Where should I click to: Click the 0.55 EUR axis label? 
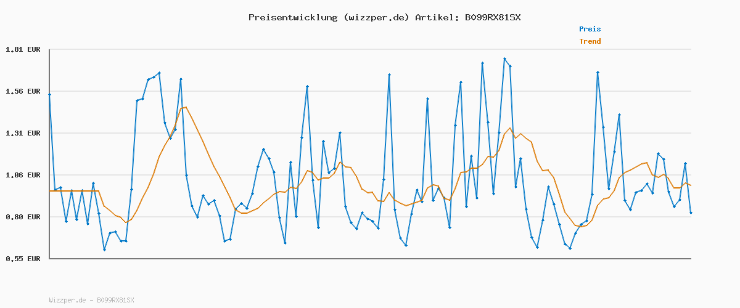pos(23,259)
